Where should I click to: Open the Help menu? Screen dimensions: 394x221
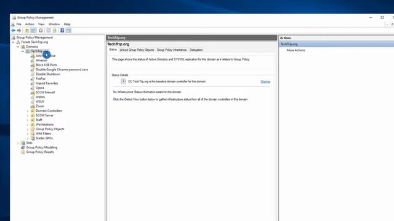[x=67, y=25]
